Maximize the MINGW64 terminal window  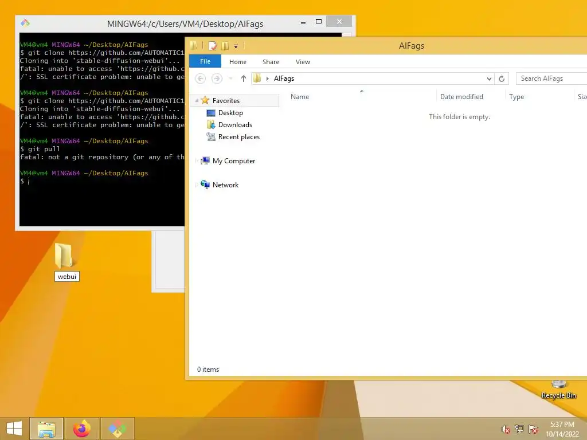(x=319, y=22)
